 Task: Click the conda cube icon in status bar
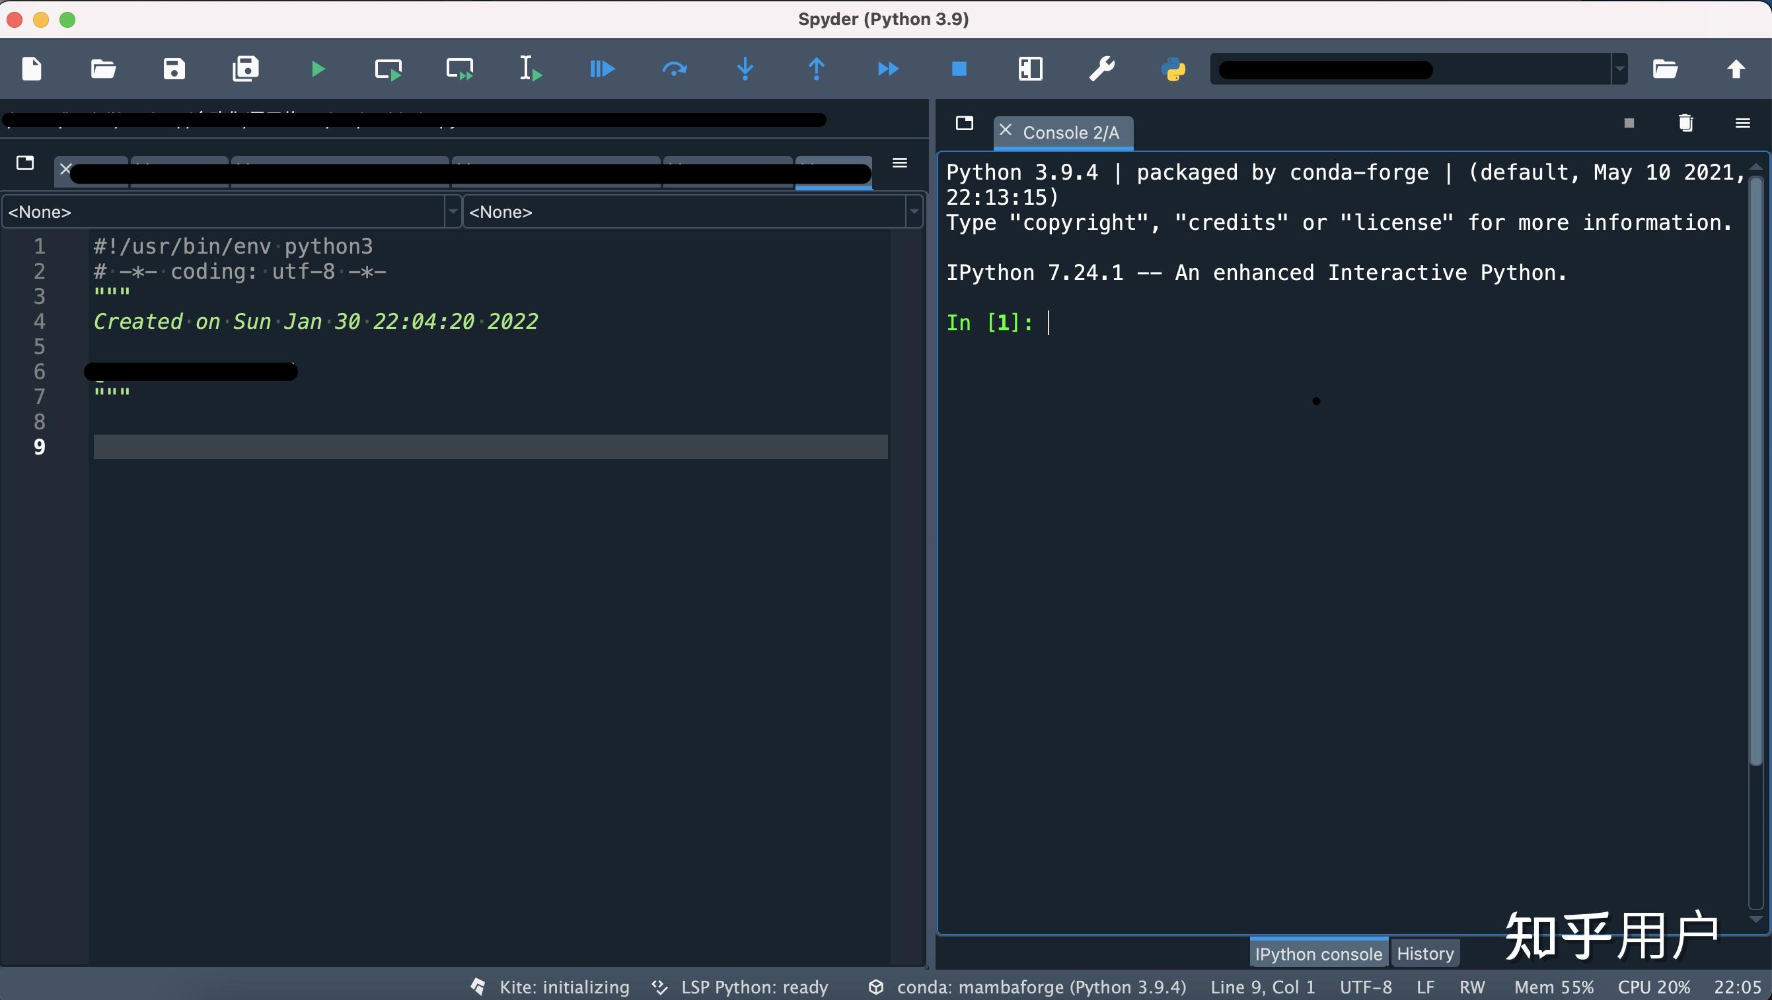[x=875, y=987]
